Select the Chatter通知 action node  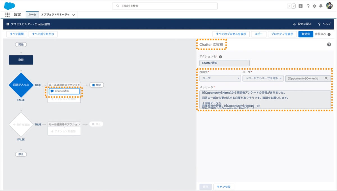(64, 91)
